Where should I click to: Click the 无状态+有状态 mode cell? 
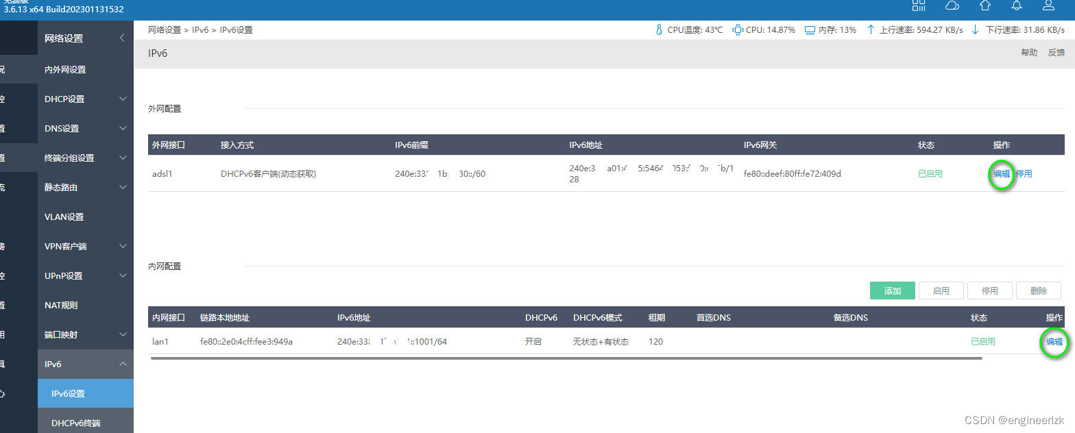[601, 341]
